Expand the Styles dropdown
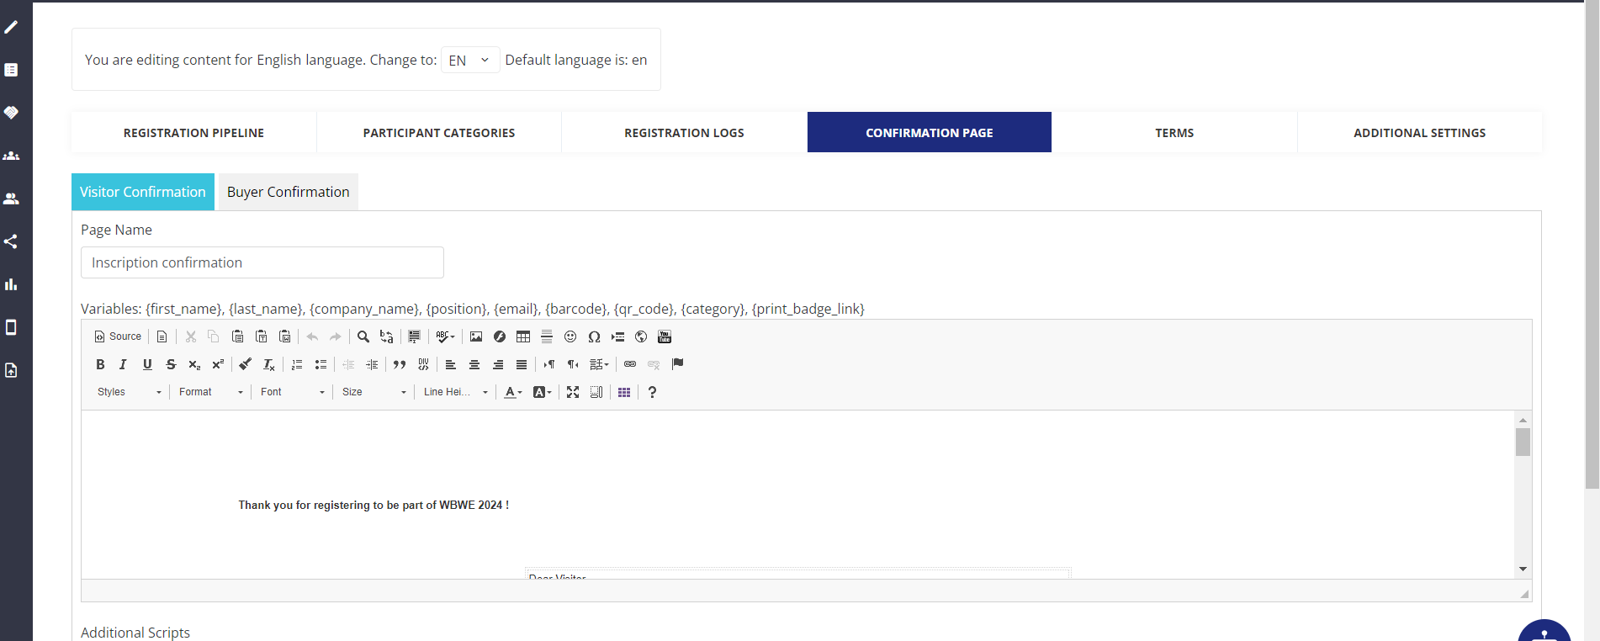 click(x=129, y=392)
